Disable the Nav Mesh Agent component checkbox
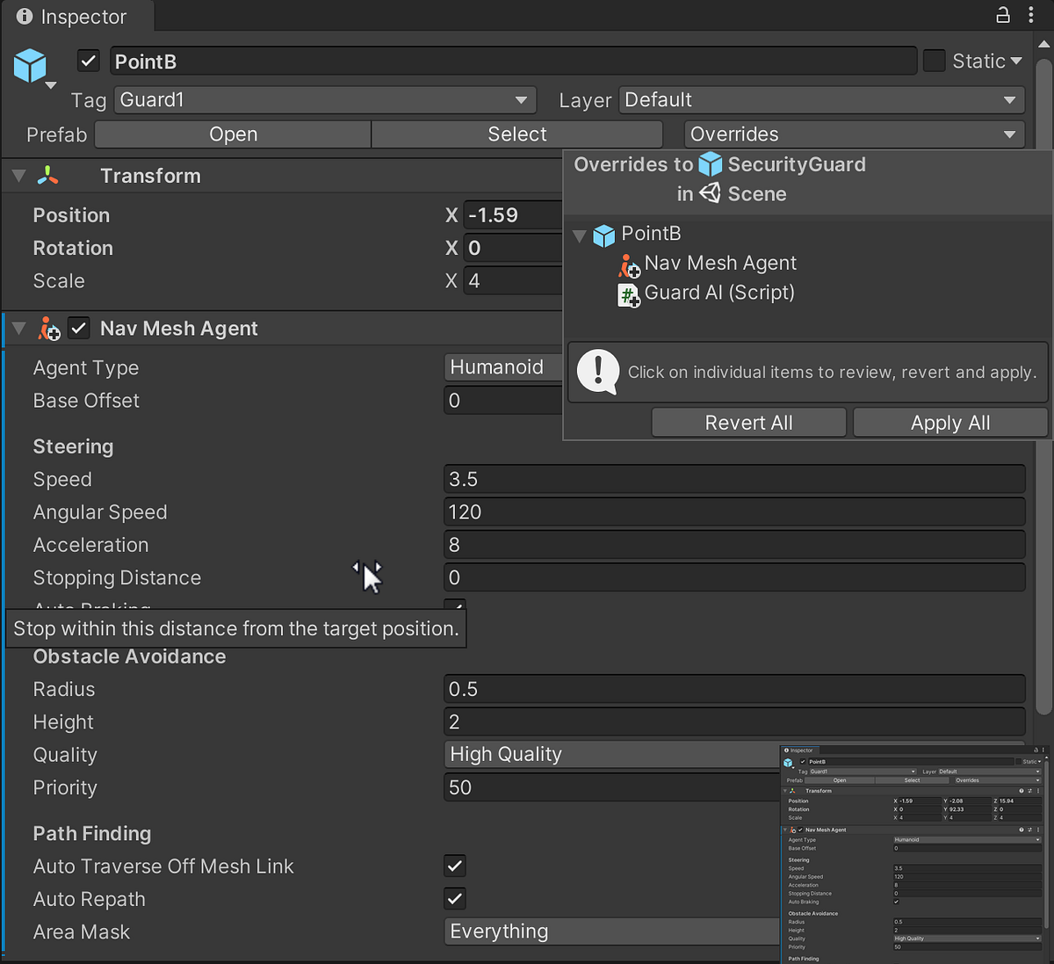1054x964 pixels. coord(79,328)
